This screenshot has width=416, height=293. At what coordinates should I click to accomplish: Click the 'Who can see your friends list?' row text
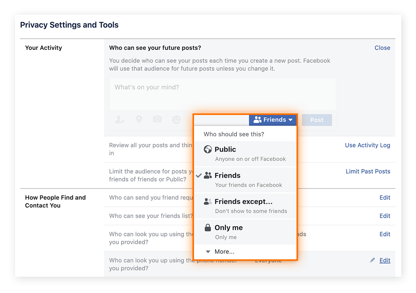(151, 216)
